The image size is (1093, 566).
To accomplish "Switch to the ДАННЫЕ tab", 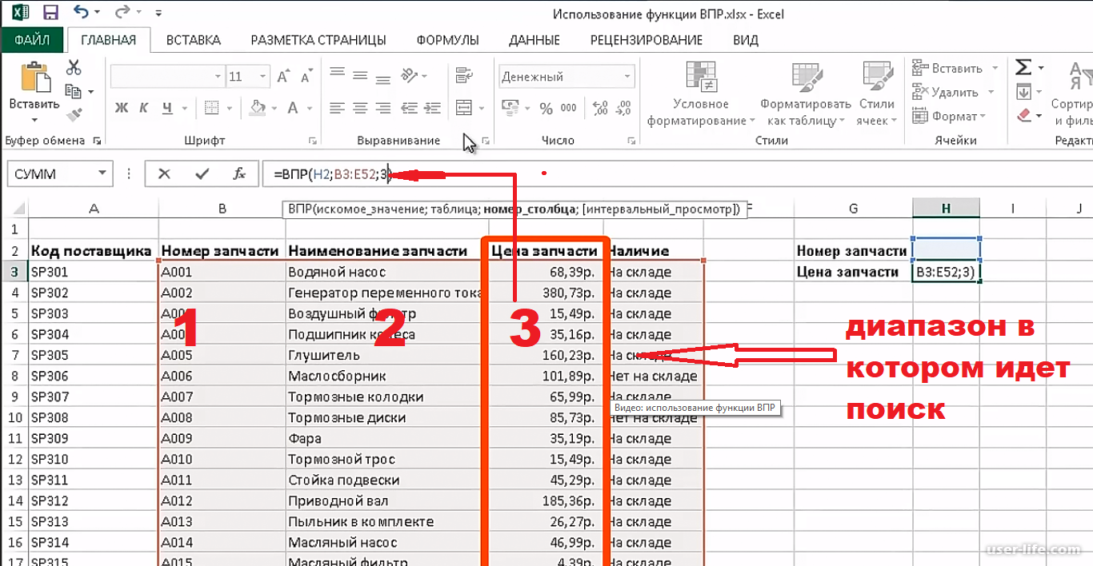I will coord(534,39).
